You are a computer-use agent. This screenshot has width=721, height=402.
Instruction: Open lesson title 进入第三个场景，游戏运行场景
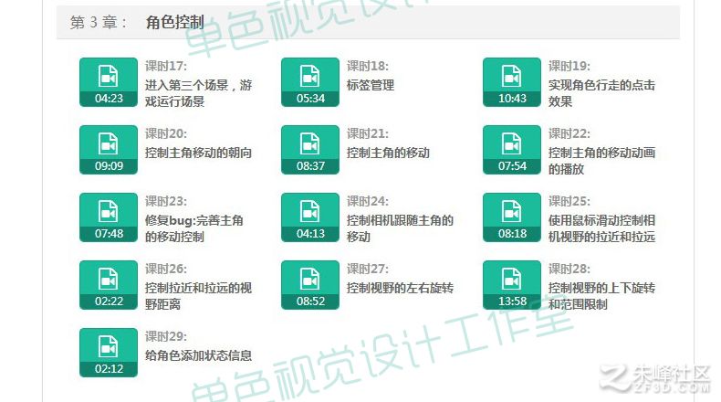pos(199,93)
